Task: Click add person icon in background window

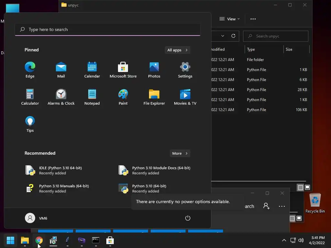Action: (x=266, y=206)
